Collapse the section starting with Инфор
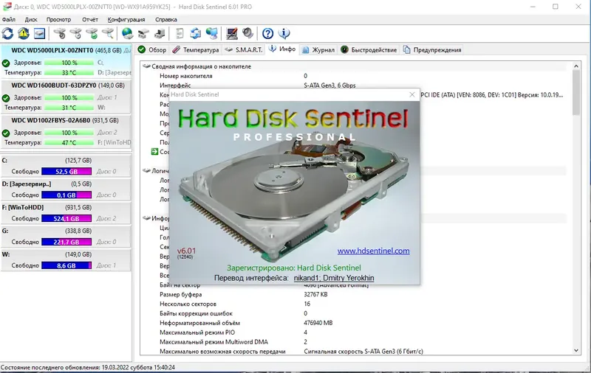Viewport: 591px width, 373px height. tap(146, 218)
